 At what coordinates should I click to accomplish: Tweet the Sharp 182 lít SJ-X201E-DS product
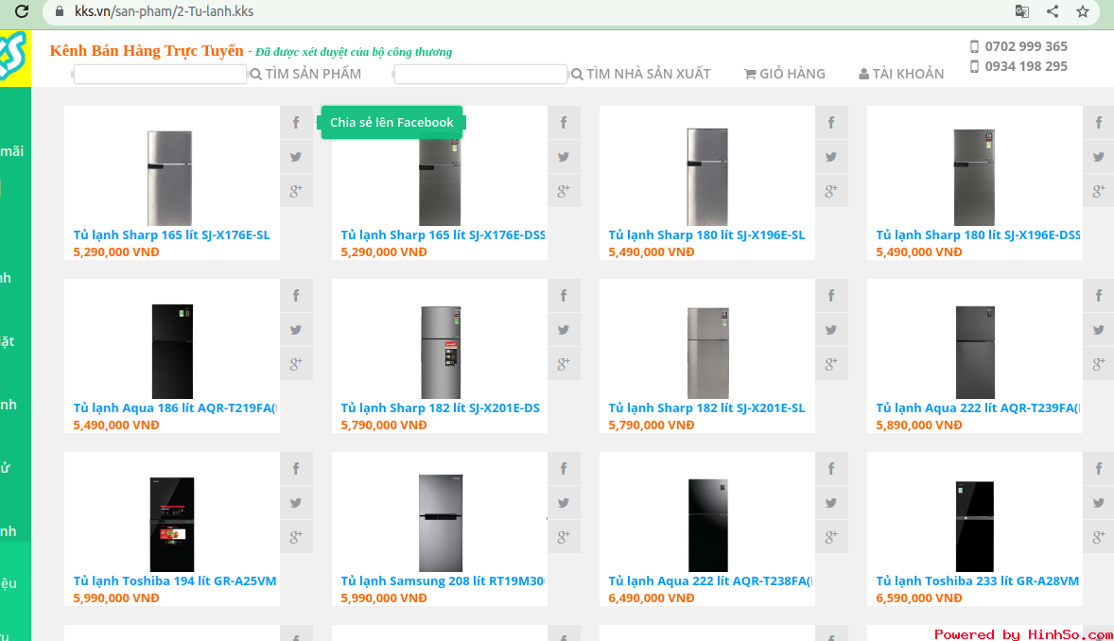click(565, 330)
